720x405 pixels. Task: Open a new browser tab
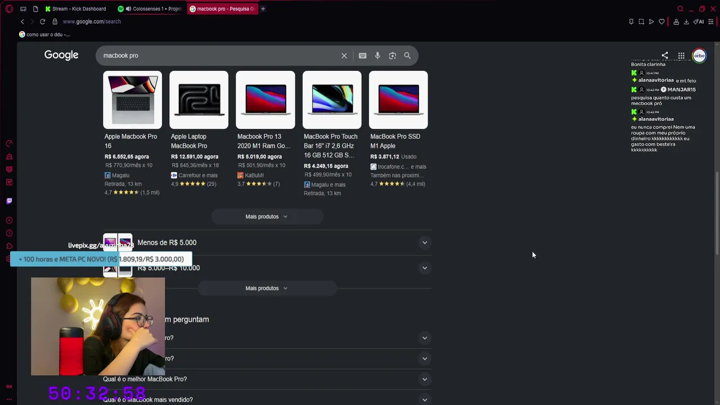263,9
